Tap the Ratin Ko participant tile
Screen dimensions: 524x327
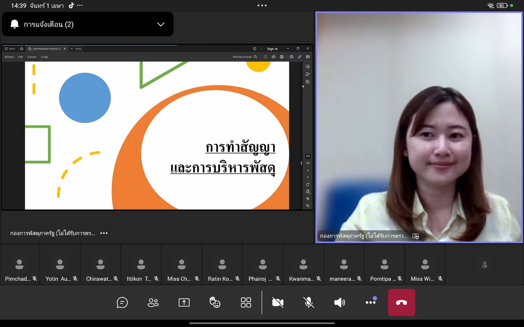[222, 265]
